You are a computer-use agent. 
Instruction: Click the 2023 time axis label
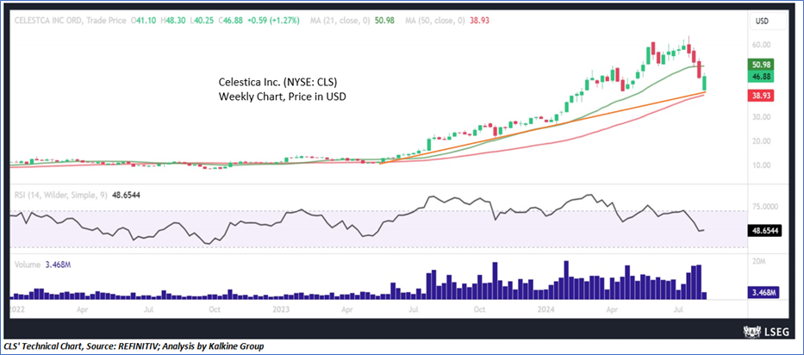[281, 310]
